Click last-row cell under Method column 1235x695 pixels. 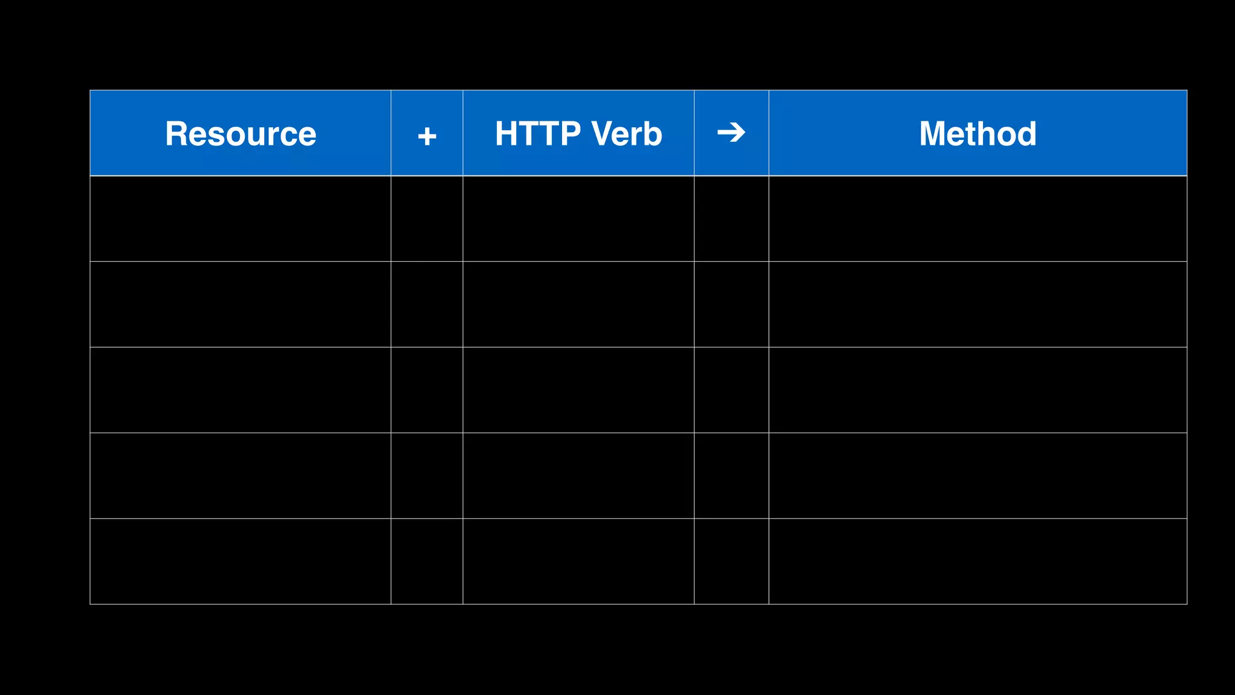tap(978, 561)
